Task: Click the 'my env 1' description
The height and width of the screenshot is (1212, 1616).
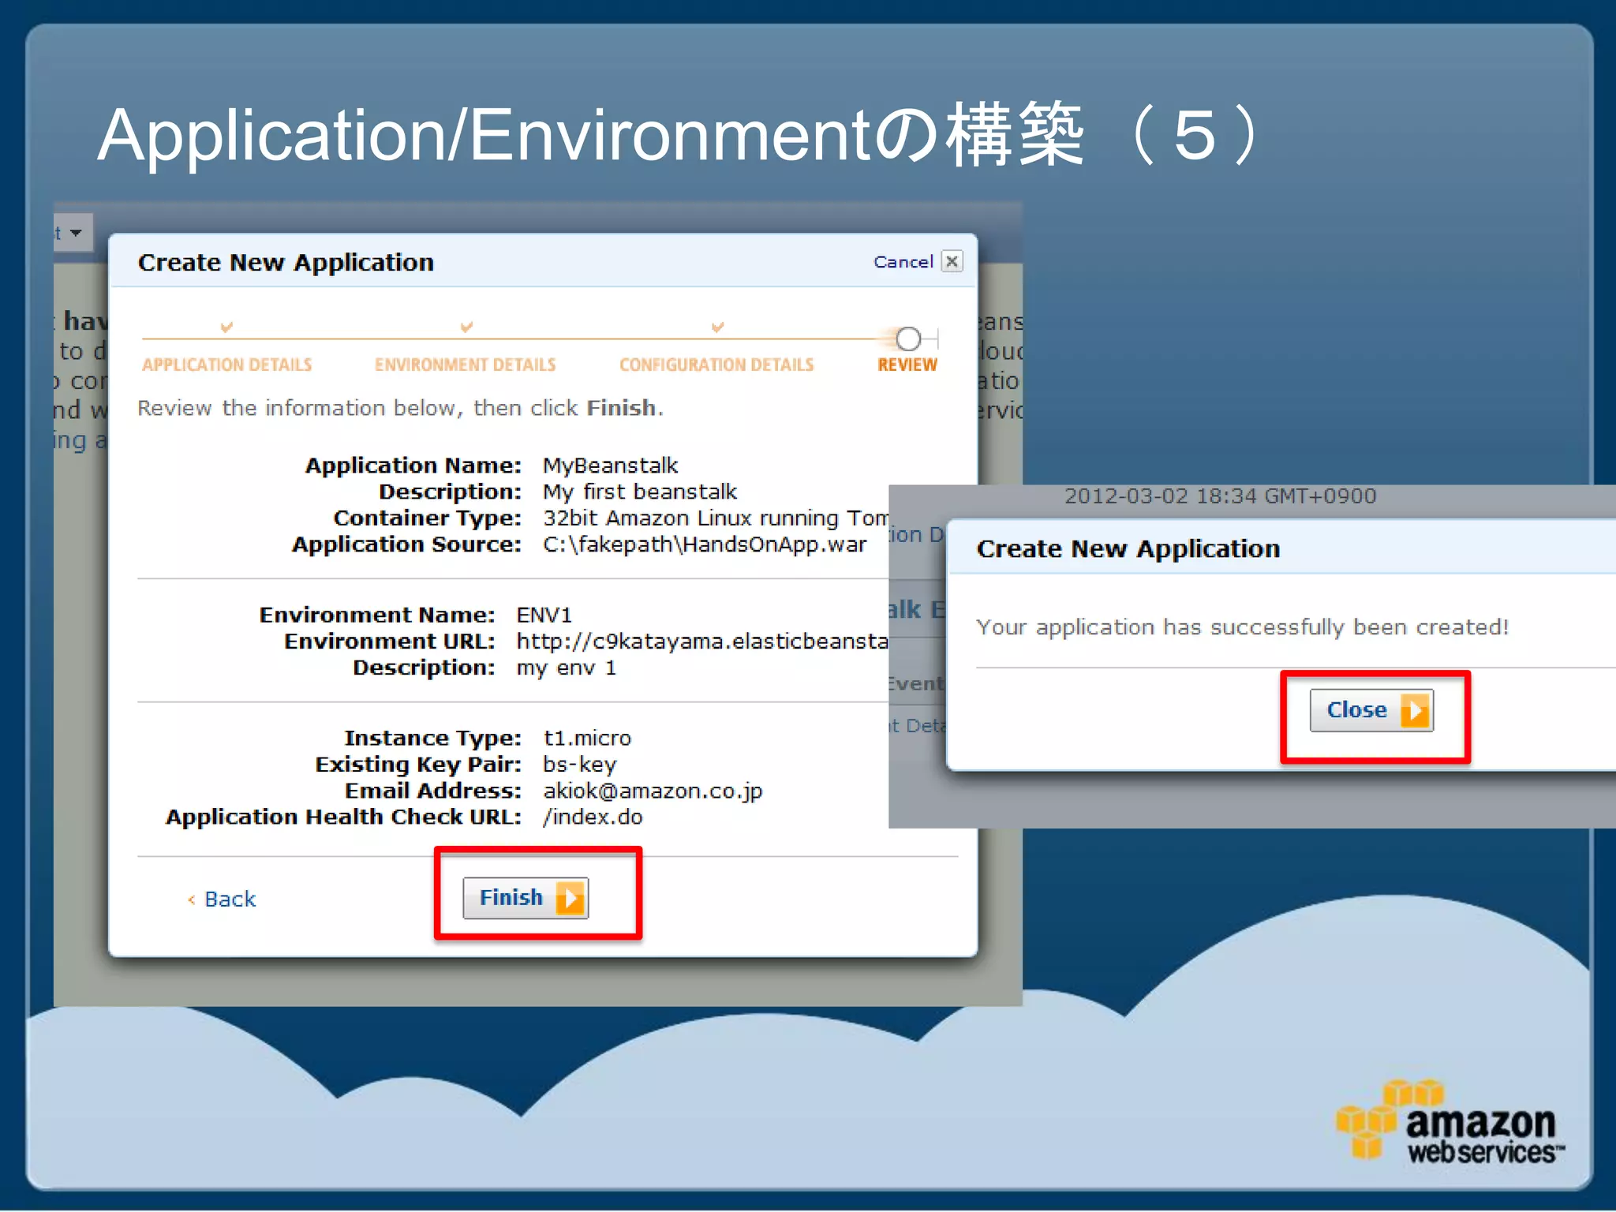Action: 567,668
